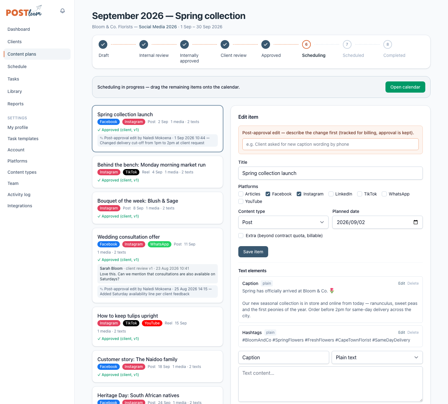Image resolution: width=448 pixels, height=404 pixels.
Task: Click the Caption element name field
Action: 283,357
